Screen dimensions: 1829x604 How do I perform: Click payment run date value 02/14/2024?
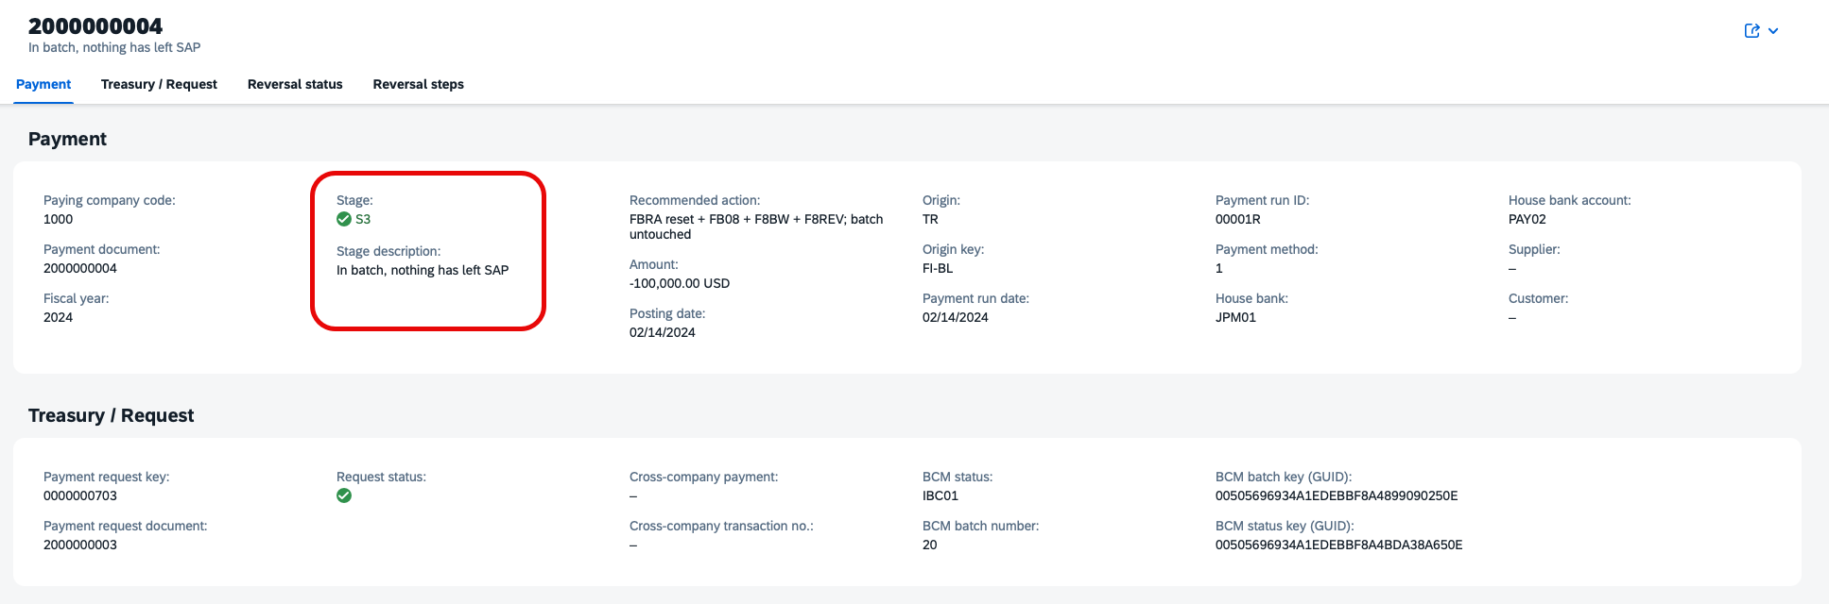956,317
